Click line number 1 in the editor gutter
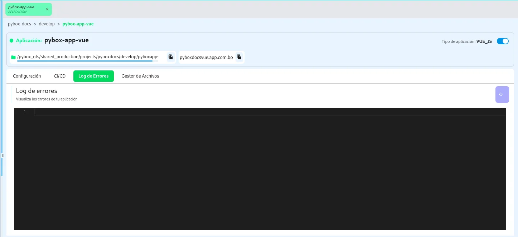This screenshot has width=518, height=237. (25, 112)
